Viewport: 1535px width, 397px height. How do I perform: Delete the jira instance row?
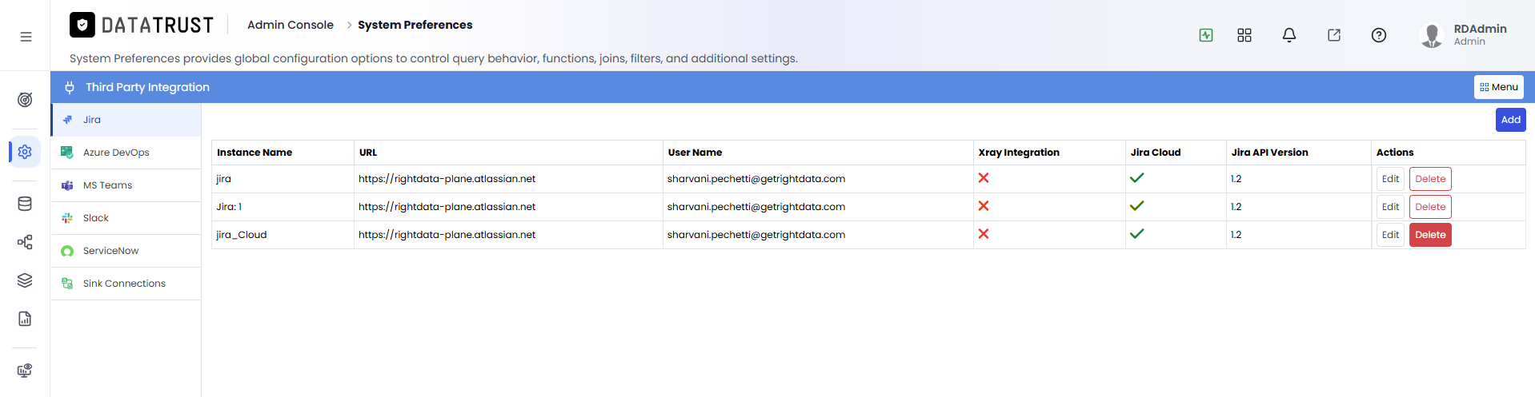coord(1430,179)
